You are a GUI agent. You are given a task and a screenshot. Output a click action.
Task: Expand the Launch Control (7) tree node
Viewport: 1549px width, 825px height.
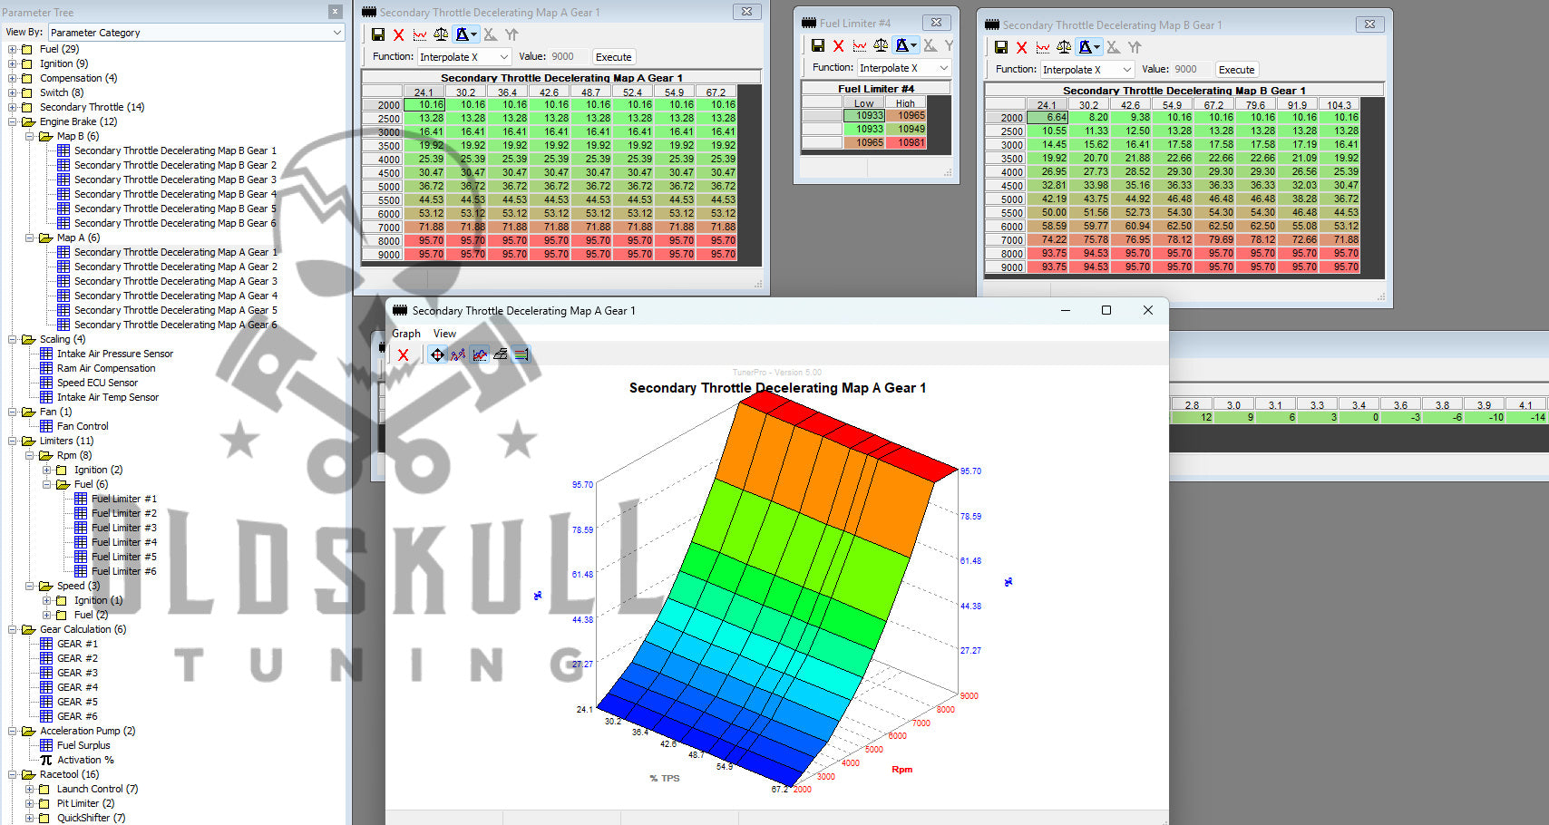point(30,789)
